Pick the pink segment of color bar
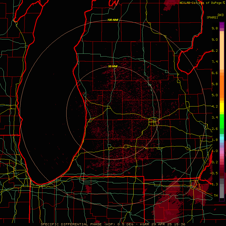Viewport: 226px width, 226px height. (x=222, y=152)
